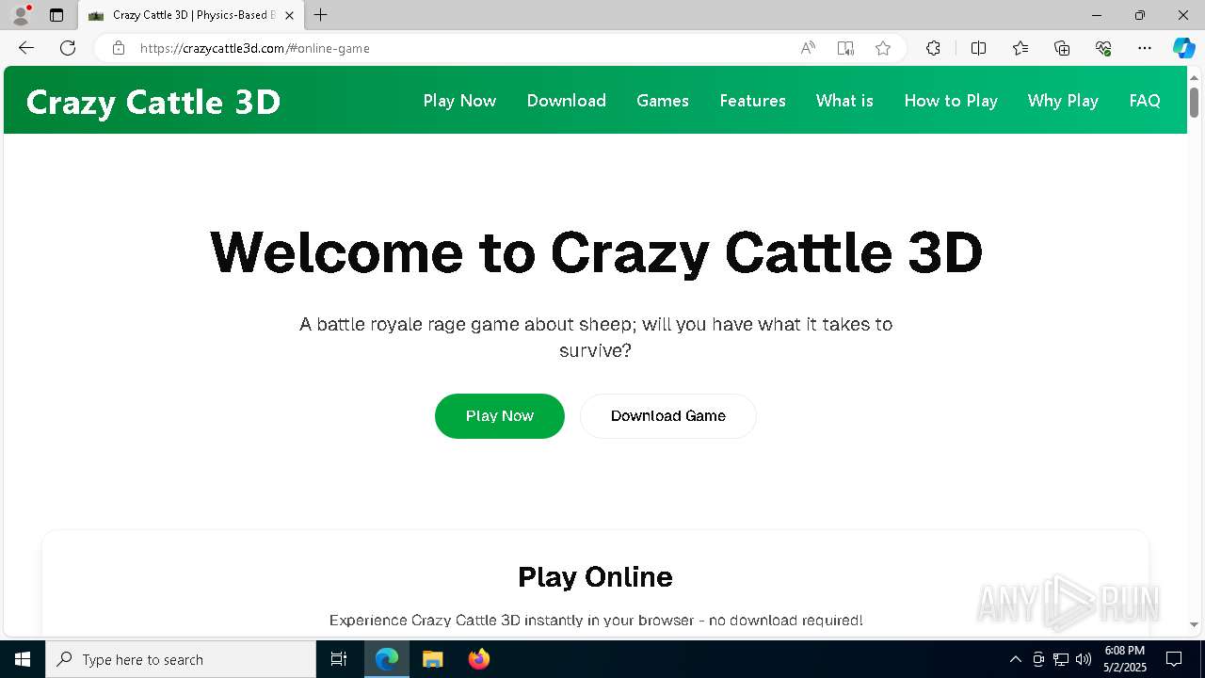Viewport: 1205px width, 678px height.
Task: Open Firefox from the taskbar
Action: pyautogui.click(x=479, y=659)
